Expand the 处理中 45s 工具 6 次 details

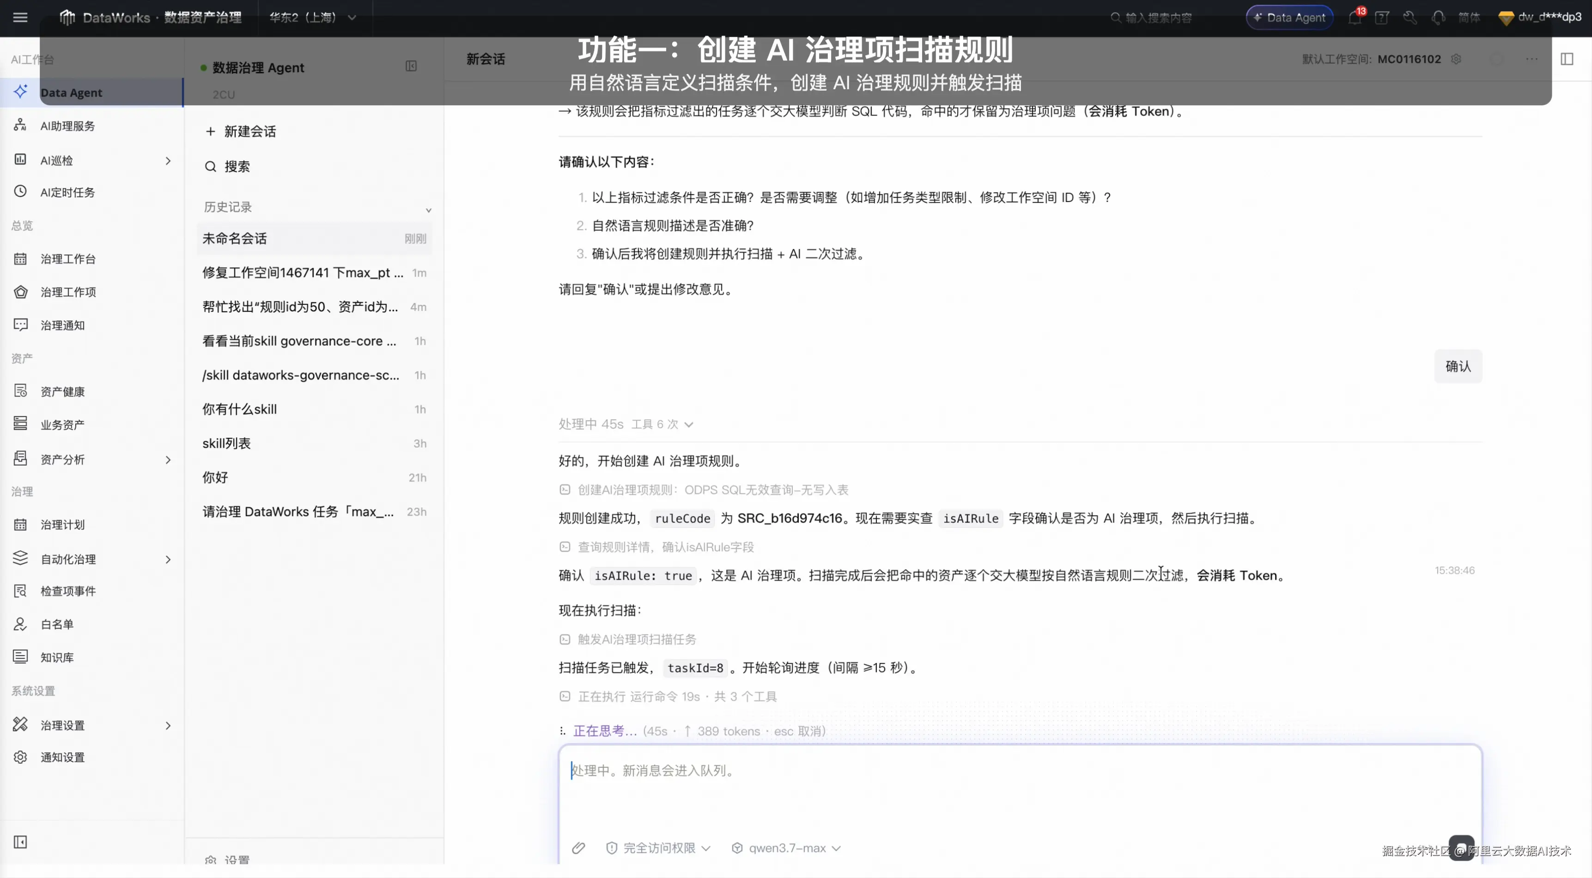(x=626, y=424)
